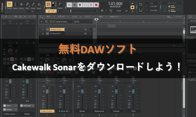Open the 1/4 draw resolution dropdown
196x117 pixels.
(x=34, y=11)
